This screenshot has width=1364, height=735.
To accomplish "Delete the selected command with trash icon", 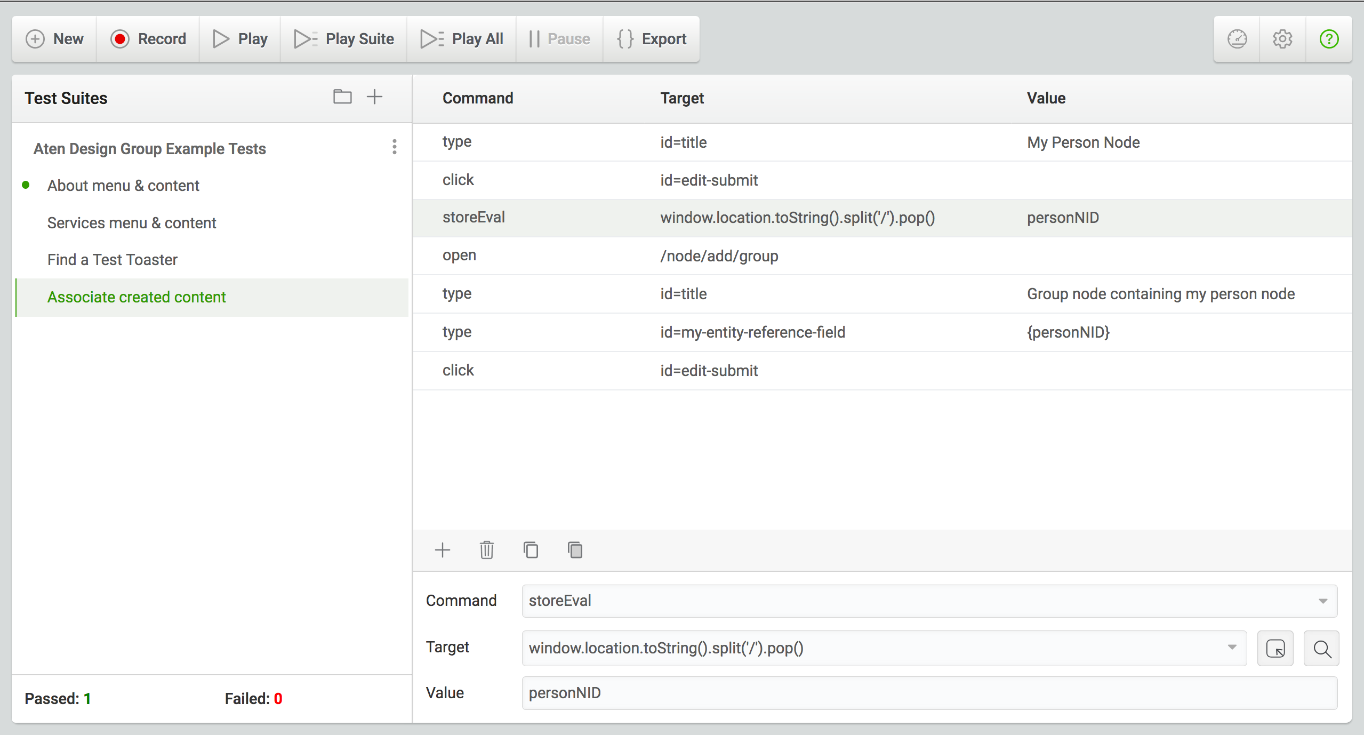I will (x=487, y=550).
